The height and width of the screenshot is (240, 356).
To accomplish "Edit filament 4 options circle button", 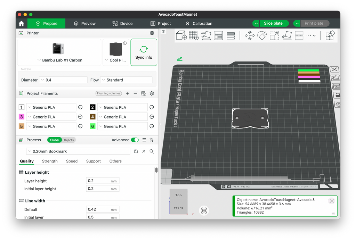I will pos(152,117).
